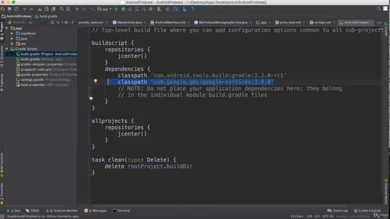
Task: Click the Sync Project with Gradle icon
Action: pos(168,9)
